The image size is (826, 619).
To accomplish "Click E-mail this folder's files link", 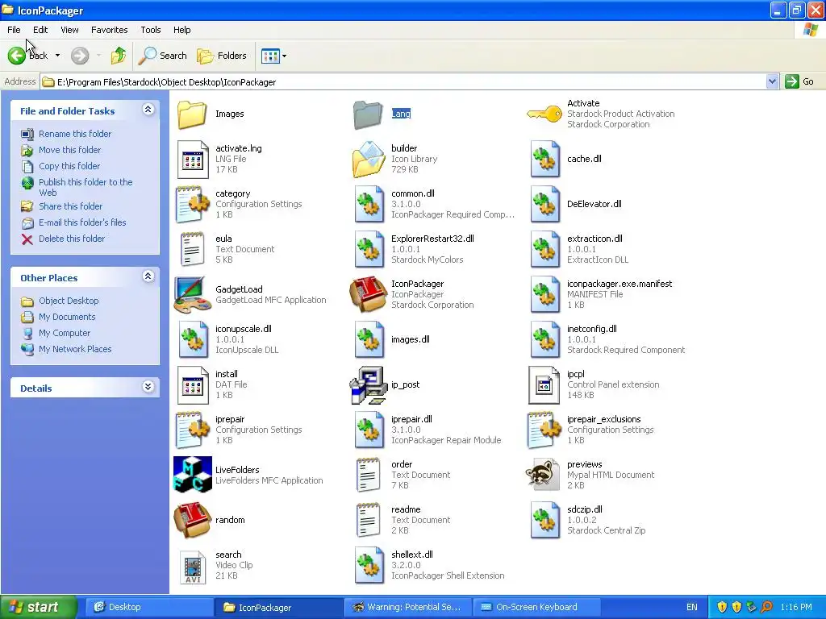I will [82, 222].
